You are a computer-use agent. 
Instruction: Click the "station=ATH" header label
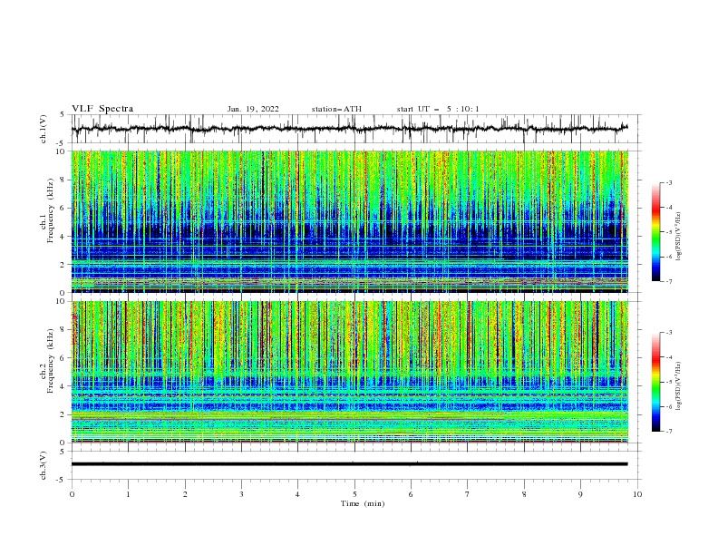336,109
